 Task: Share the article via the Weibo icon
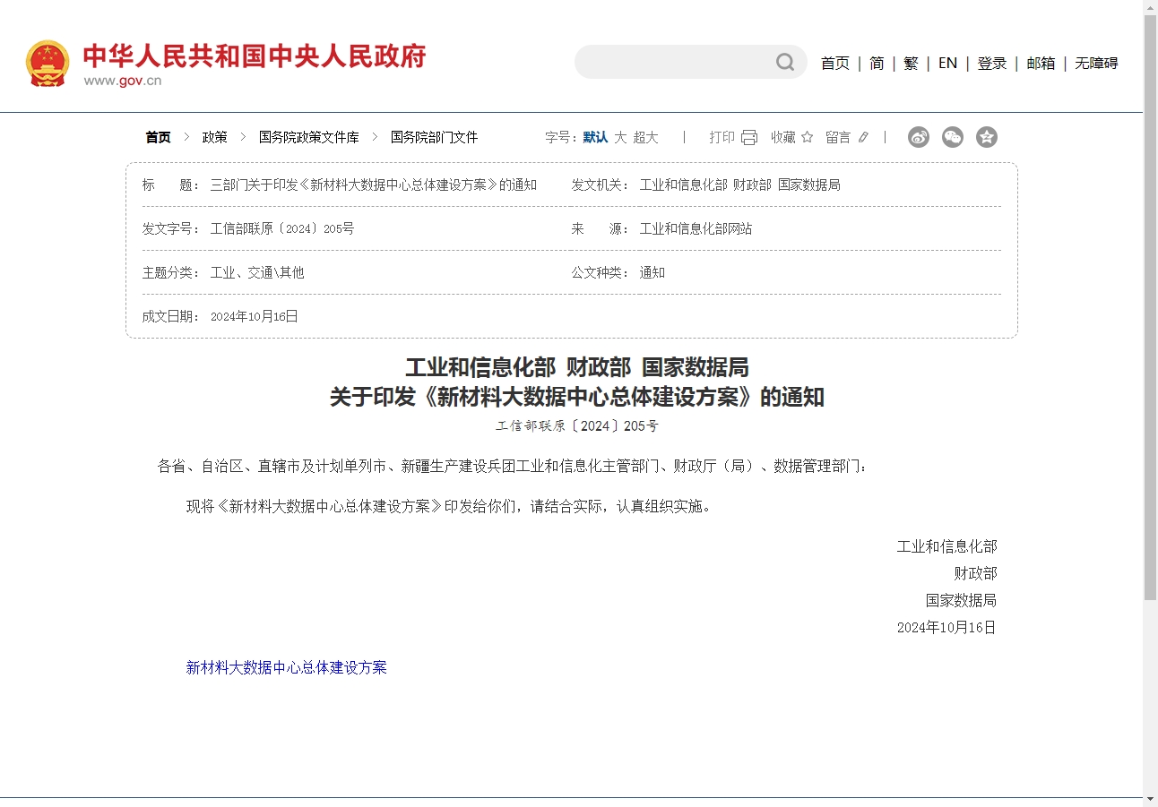918,136
